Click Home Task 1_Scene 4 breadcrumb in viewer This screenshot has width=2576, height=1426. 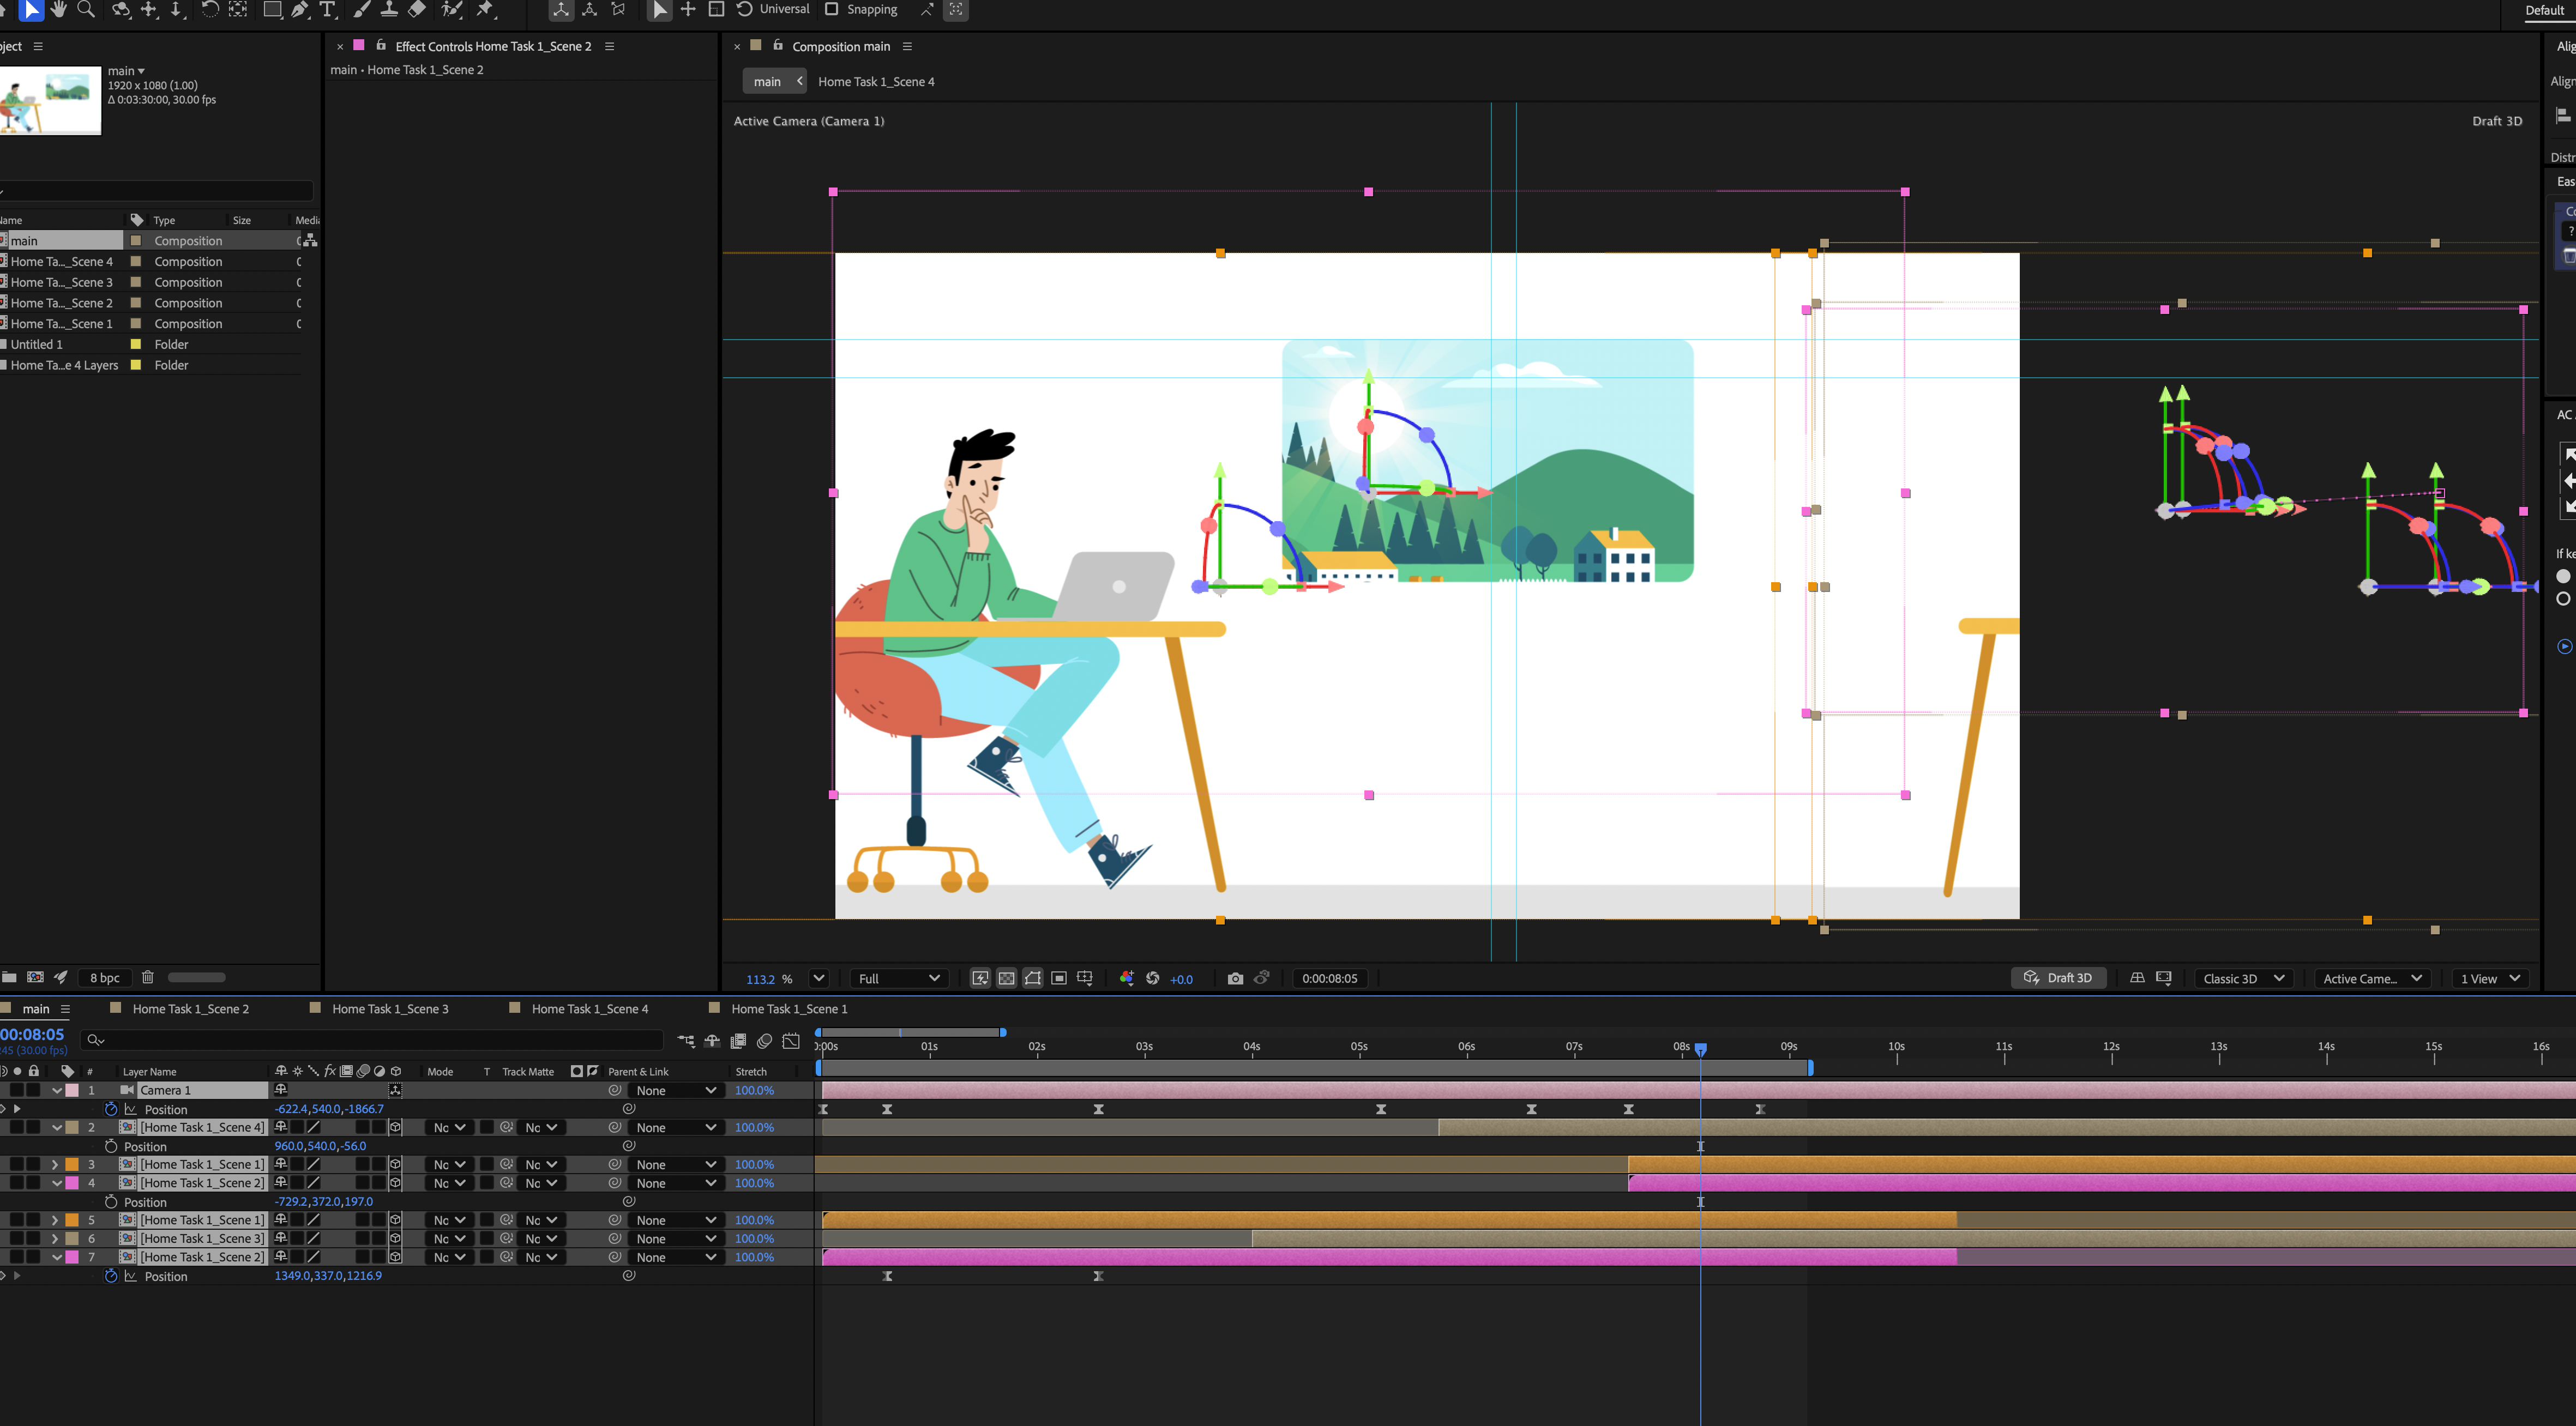click(x=876, y=82)
